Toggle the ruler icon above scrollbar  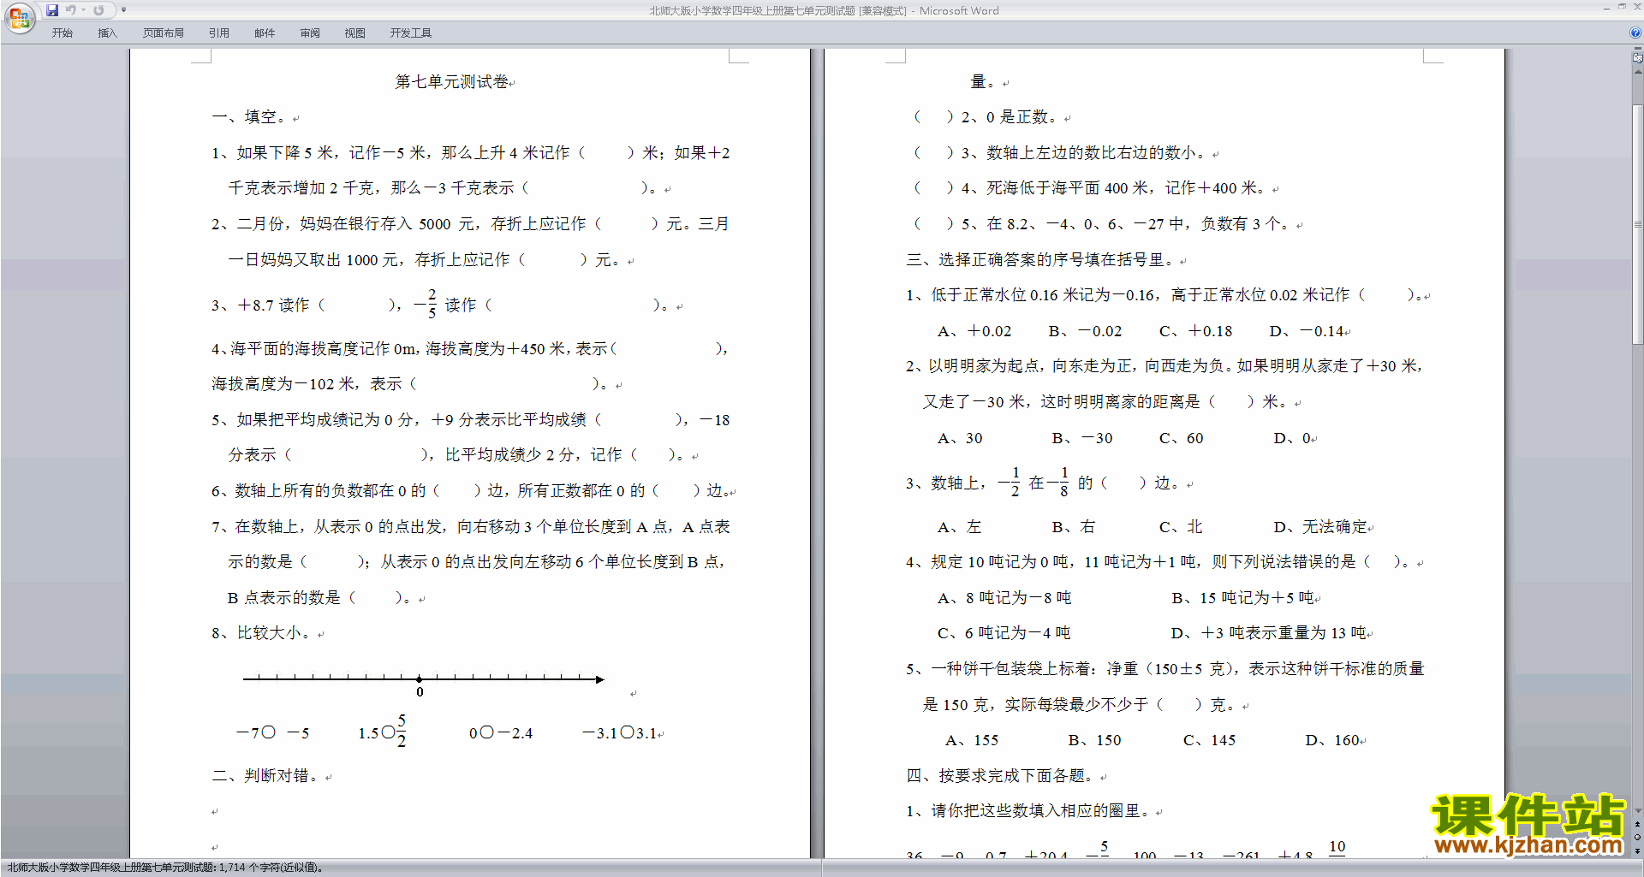1637,58
